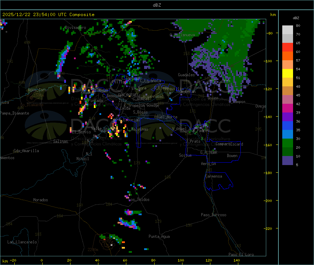The height and width of the screenshot is (265, 314).
Task: Click the Soitue label
Action: coord(185,155)
